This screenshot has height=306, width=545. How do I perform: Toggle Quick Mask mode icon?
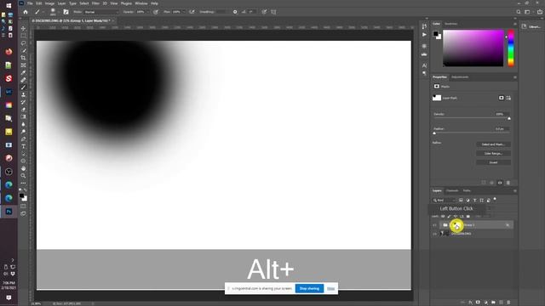(23, 206)
